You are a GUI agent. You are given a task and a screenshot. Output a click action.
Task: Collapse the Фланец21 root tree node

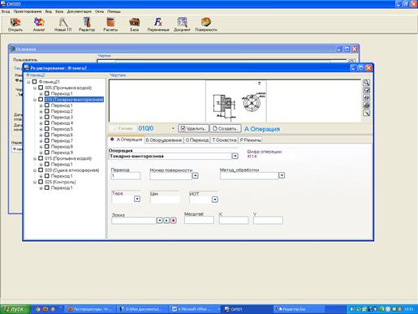pyautogui.click(x=28, y=82)
